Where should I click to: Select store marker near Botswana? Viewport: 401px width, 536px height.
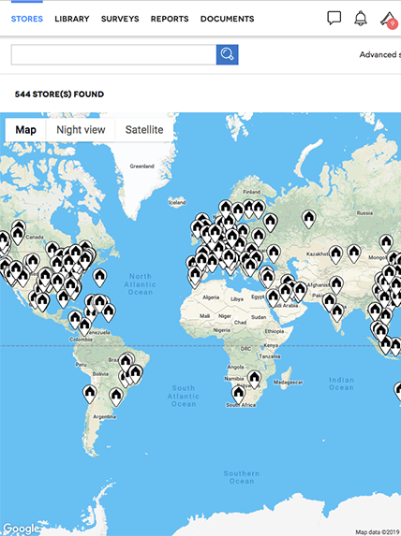[x=254, y=380]
